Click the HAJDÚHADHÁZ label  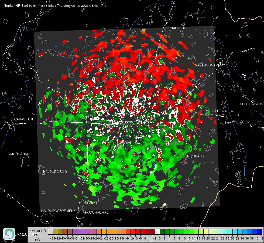[x=96, y=212]
